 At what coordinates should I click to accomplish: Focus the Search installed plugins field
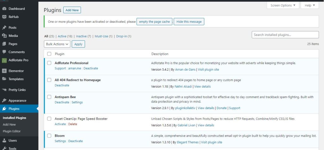point(285,35)
